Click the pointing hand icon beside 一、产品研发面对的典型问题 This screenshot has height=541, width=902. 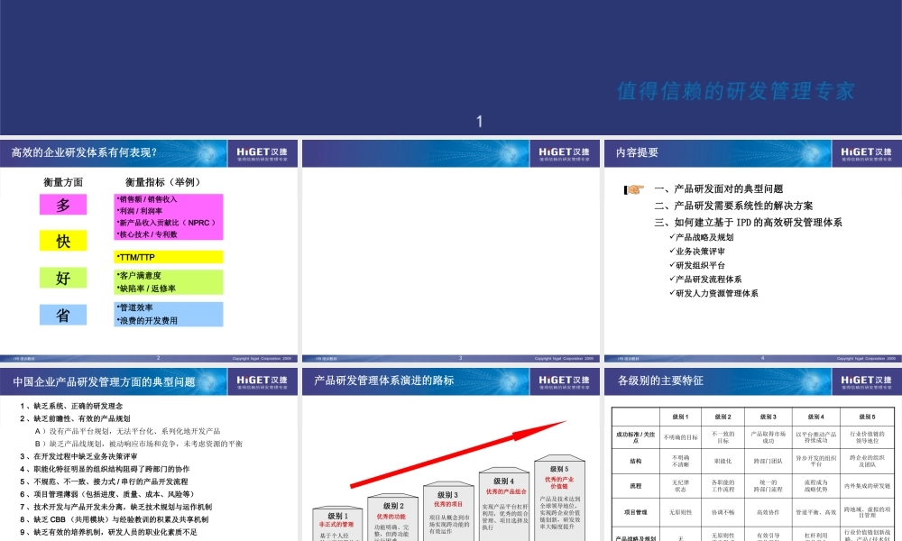pos(634,189)
